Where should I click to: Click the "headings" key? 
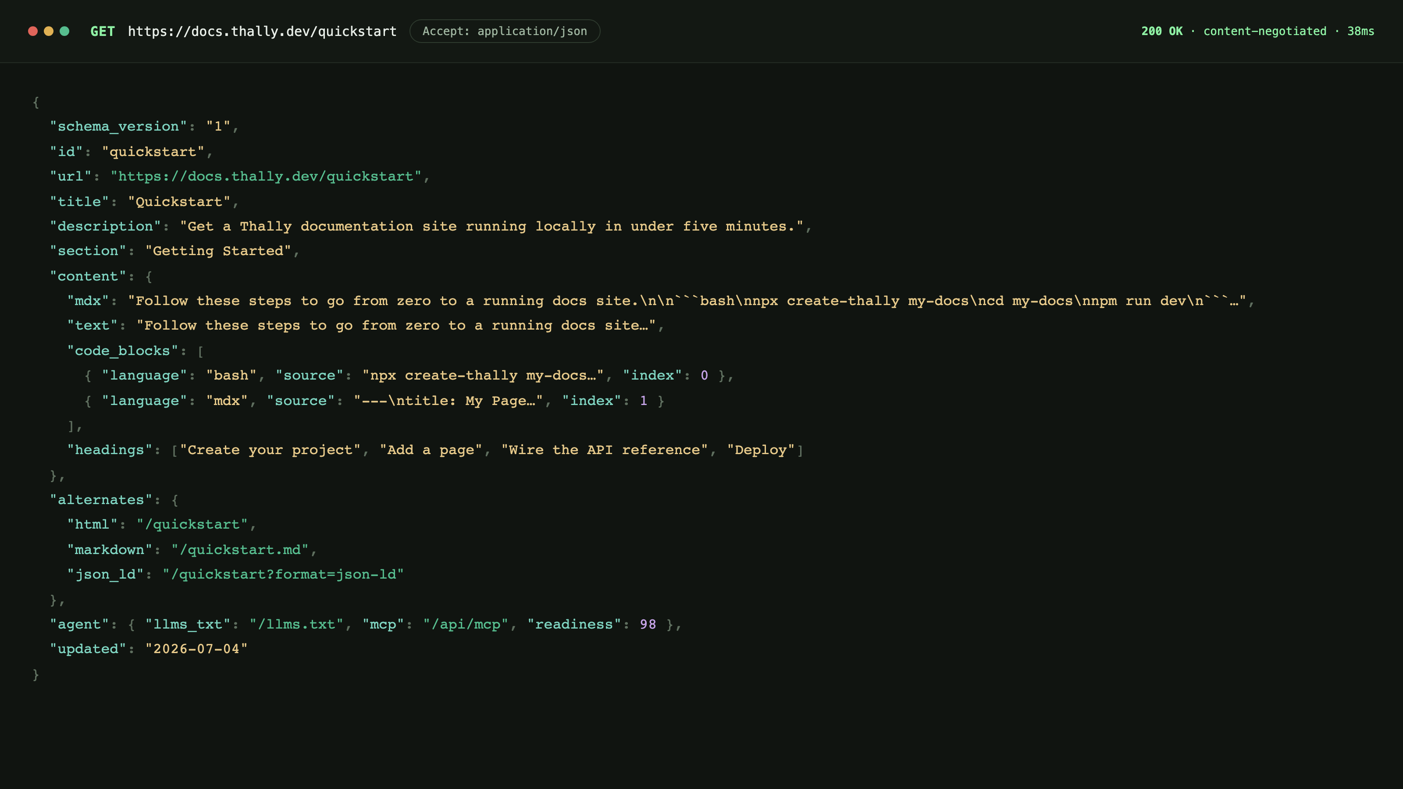[110, 450]
